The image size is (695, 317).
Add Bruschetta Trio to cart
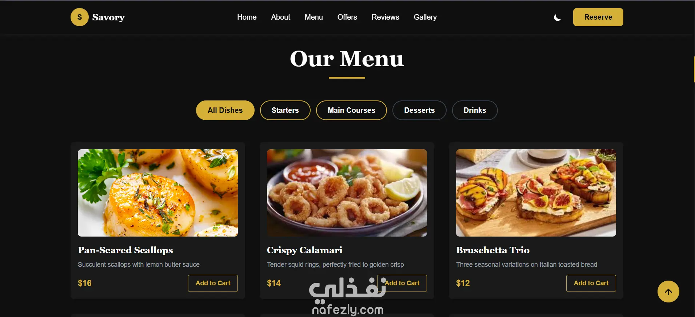click(x=591, y=283)
